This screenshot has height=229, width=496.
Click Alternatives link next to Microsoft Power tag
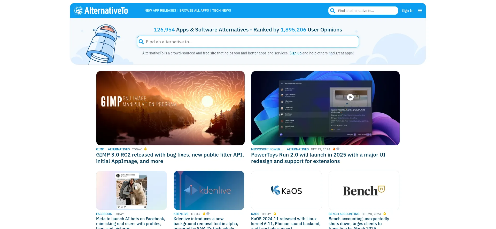point(298,149)
